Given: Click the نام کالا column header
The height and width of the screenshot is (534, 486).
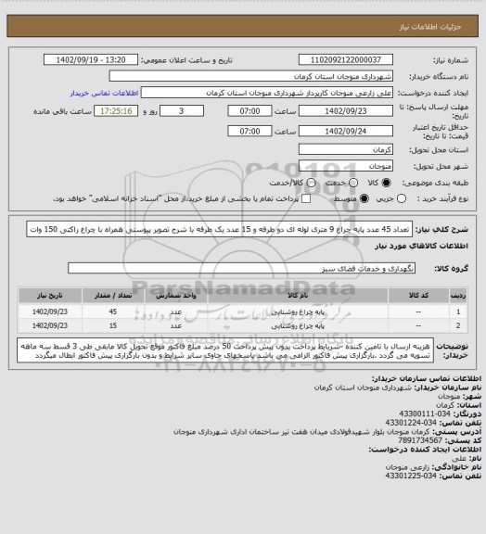Looking at the screenshot, I should (x=298, y=295).
